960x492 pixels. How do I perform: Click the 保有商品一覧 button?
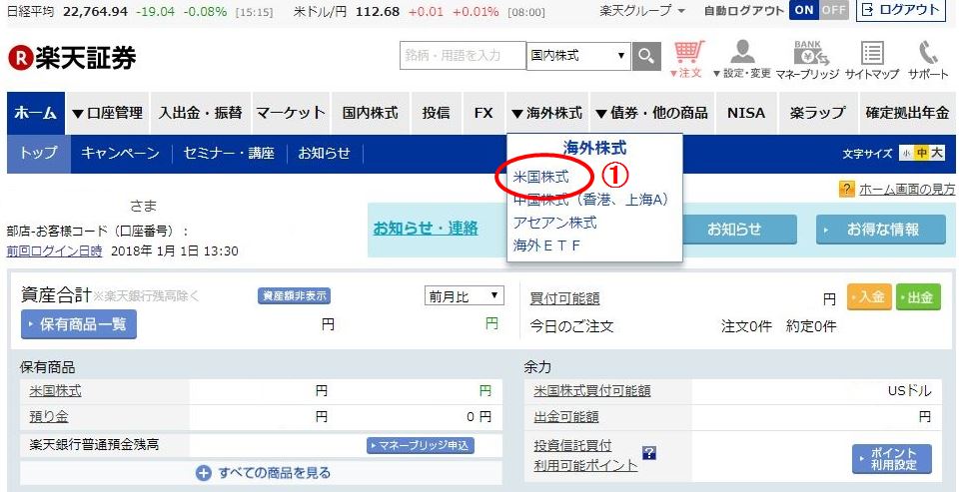(x=78, y=324)
